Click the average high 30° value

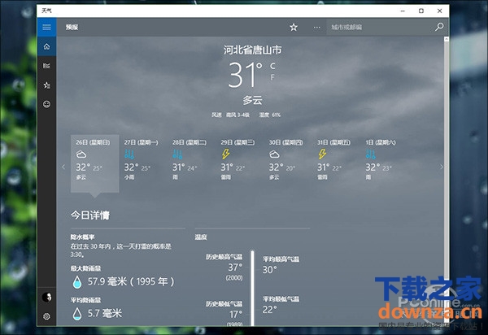click(x=269, y=270)
